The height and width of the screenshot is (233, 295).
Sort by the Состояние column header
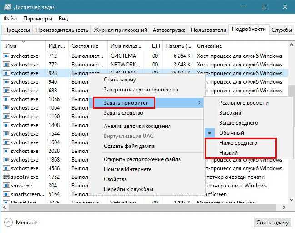coord(88,46)
